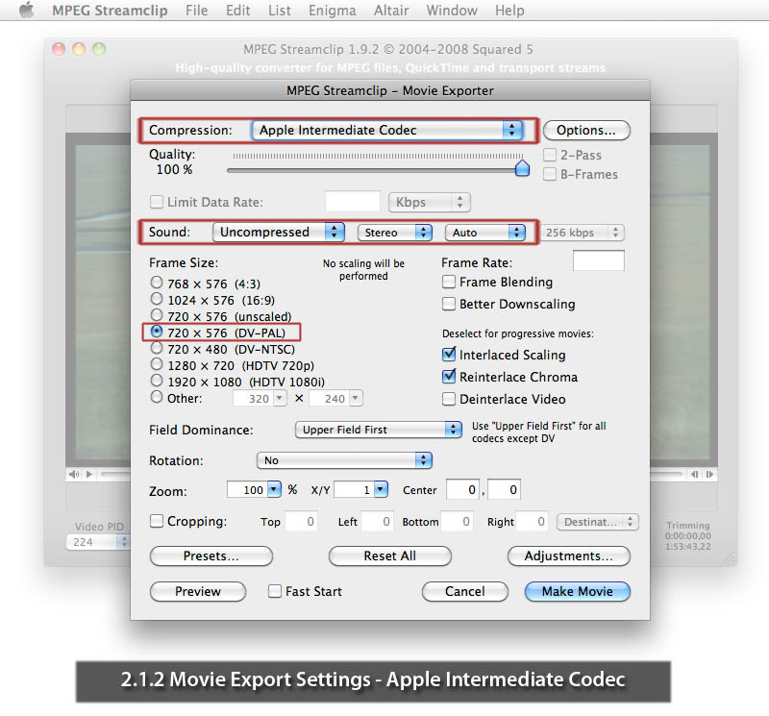Enable Deinterlace Video checkbox
Viewport: 769px width, 716px height.
[x=448, y=399]
